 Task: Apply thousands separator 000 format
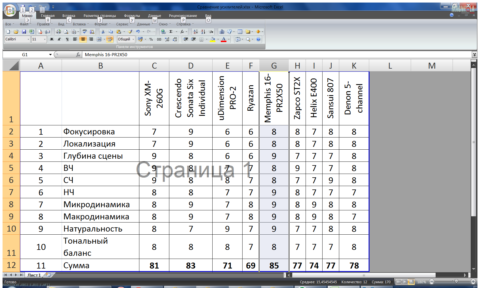[x=159, y=39]
